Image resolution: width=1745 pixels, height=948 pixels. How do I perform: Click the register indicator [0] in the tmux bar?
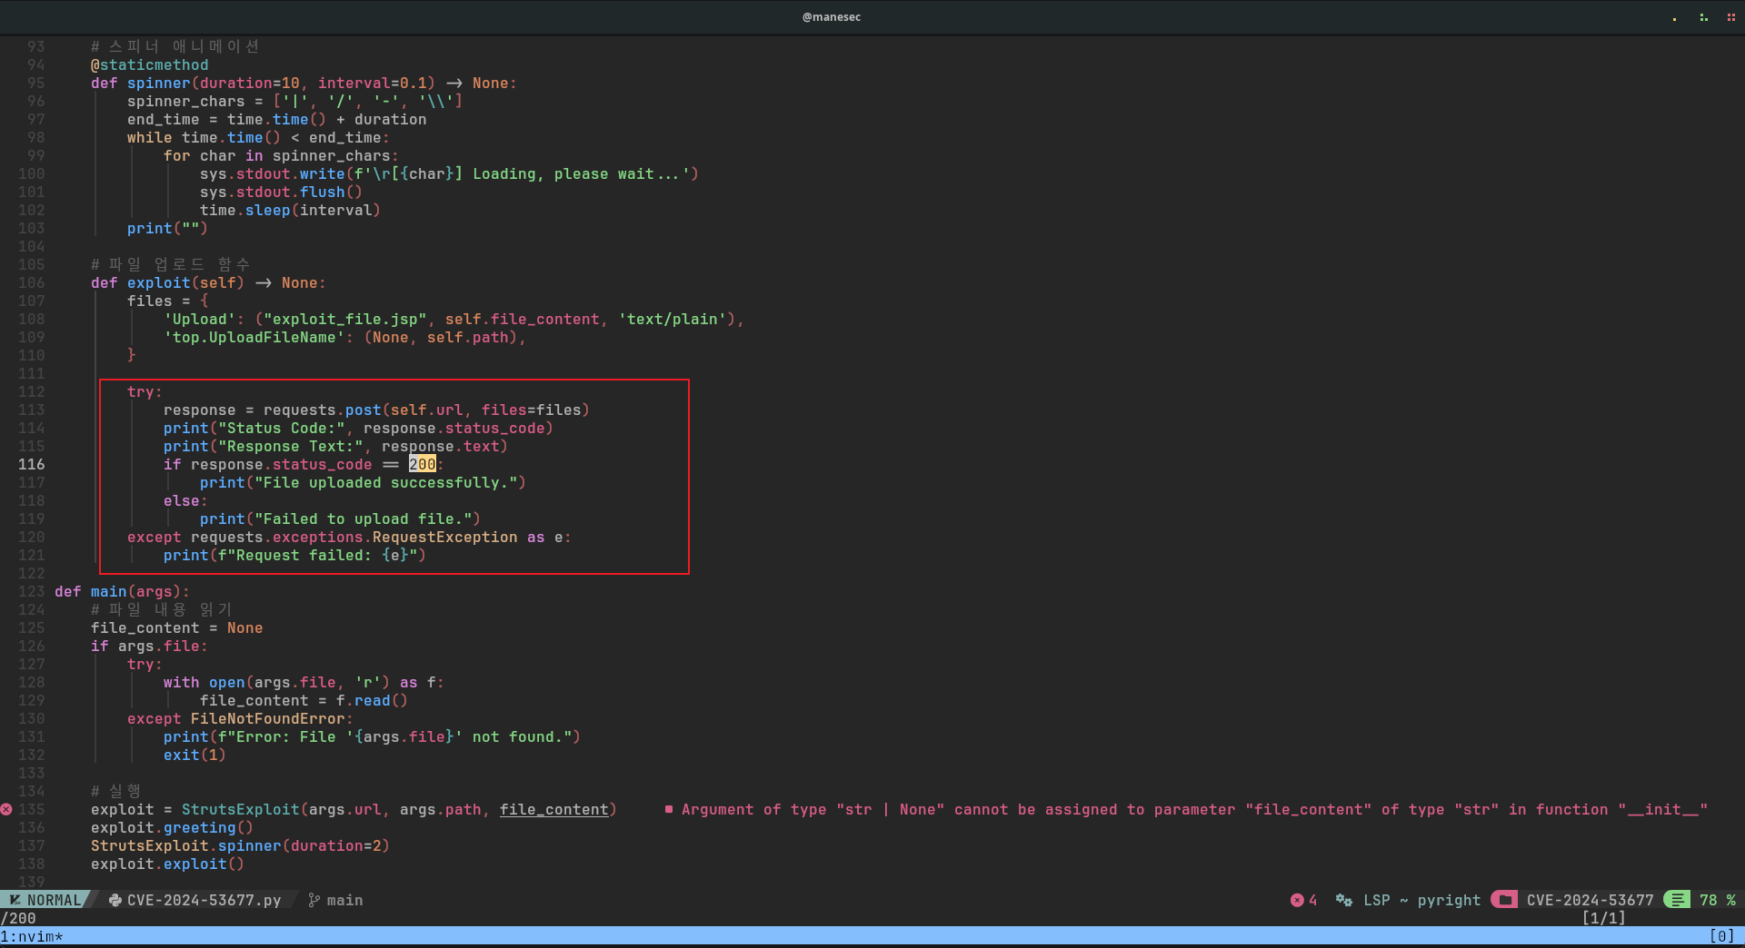click(1722, 935)
